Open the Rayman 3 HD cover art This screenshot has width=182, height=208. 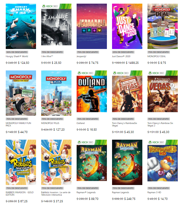163,161
